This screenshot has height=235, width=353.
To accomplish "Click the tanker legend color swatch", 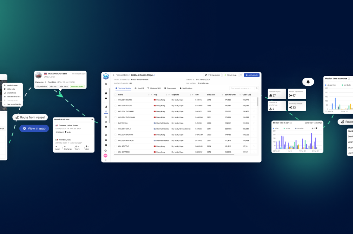I will (284, 128).
